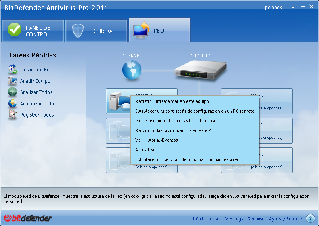Switch to the Panel de Control tab
The image size is (319, 226).
pyautogui.click(x=33, y=31)
